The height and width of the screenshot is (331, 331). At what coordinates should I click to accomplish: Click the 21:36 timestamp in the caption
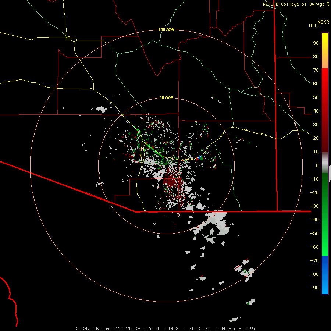[246, 328]
